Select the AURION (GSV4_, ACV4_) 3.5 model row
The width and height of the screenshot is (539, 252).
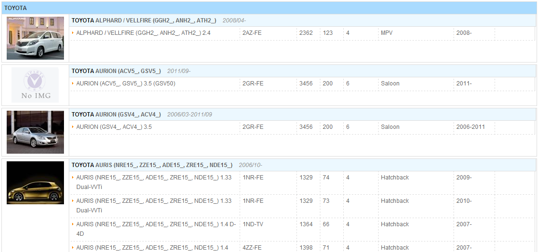point(303,127)
